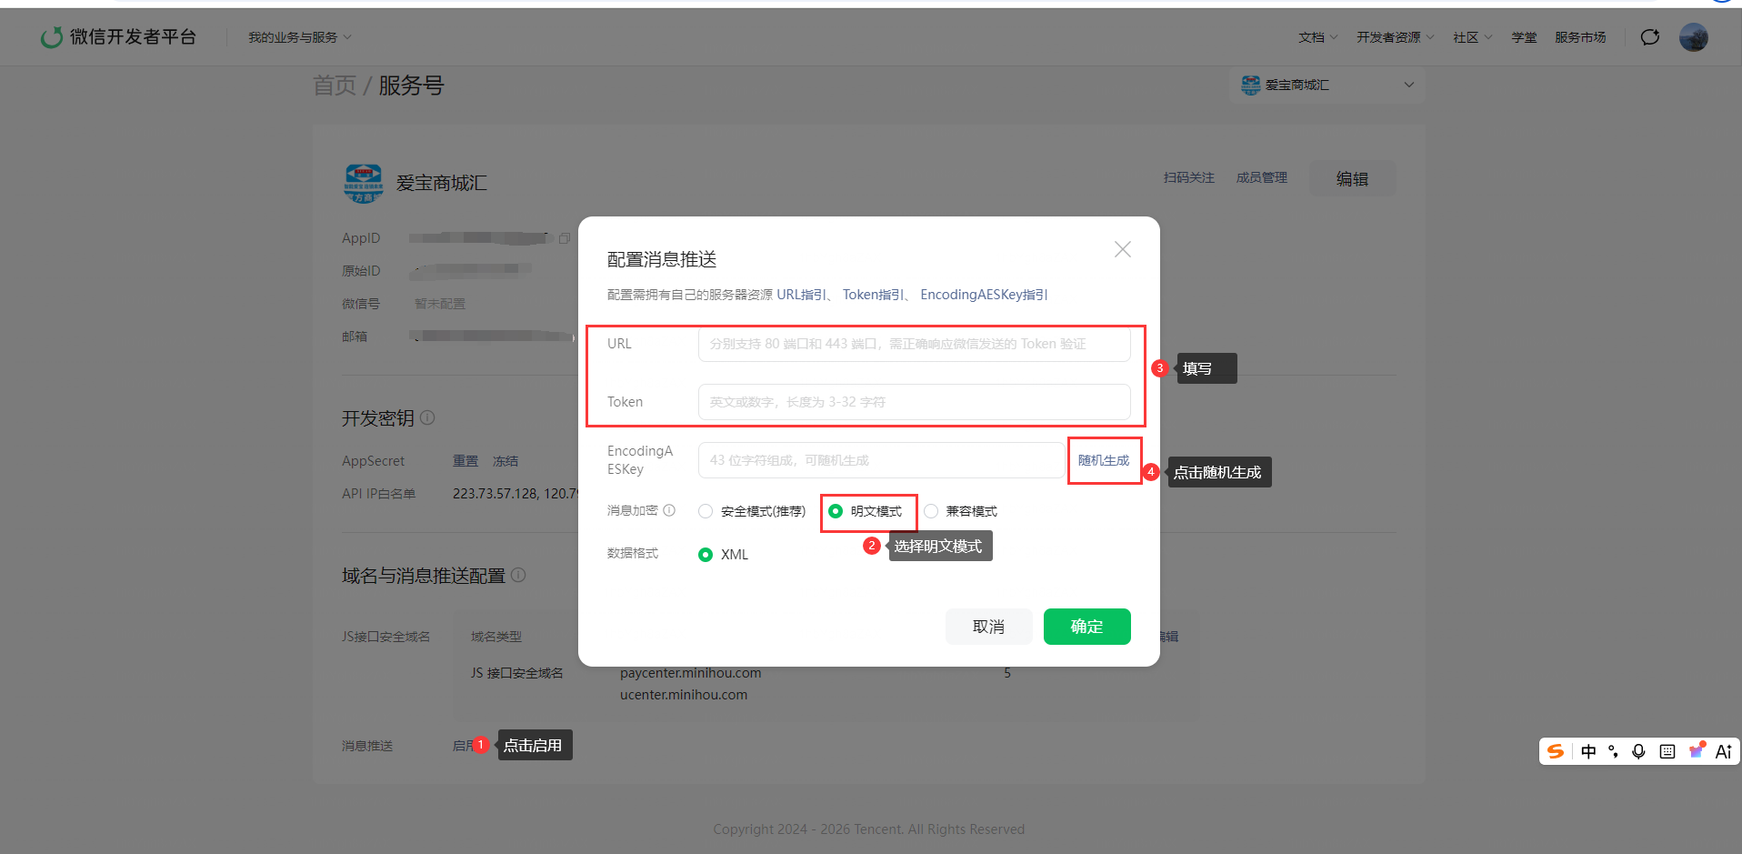
Task: Click the AI chat assistant icon in header
Action: coord(1649,37)
